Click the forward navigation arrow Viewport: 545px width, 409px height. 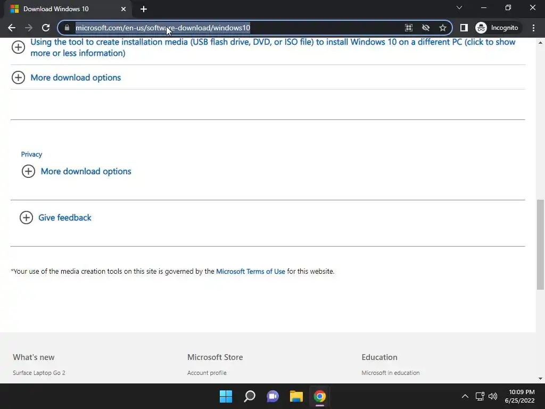pos(29,28)
